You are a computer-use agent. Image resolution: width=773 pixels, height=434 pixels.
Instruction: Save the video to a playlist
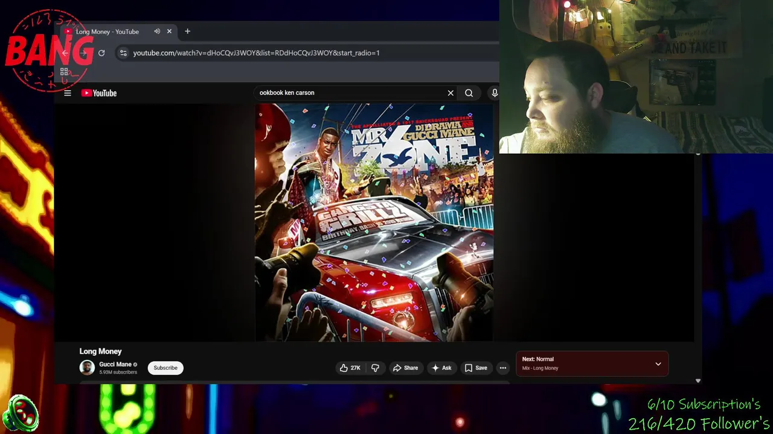pyautogui.click(x=476, y=368)
